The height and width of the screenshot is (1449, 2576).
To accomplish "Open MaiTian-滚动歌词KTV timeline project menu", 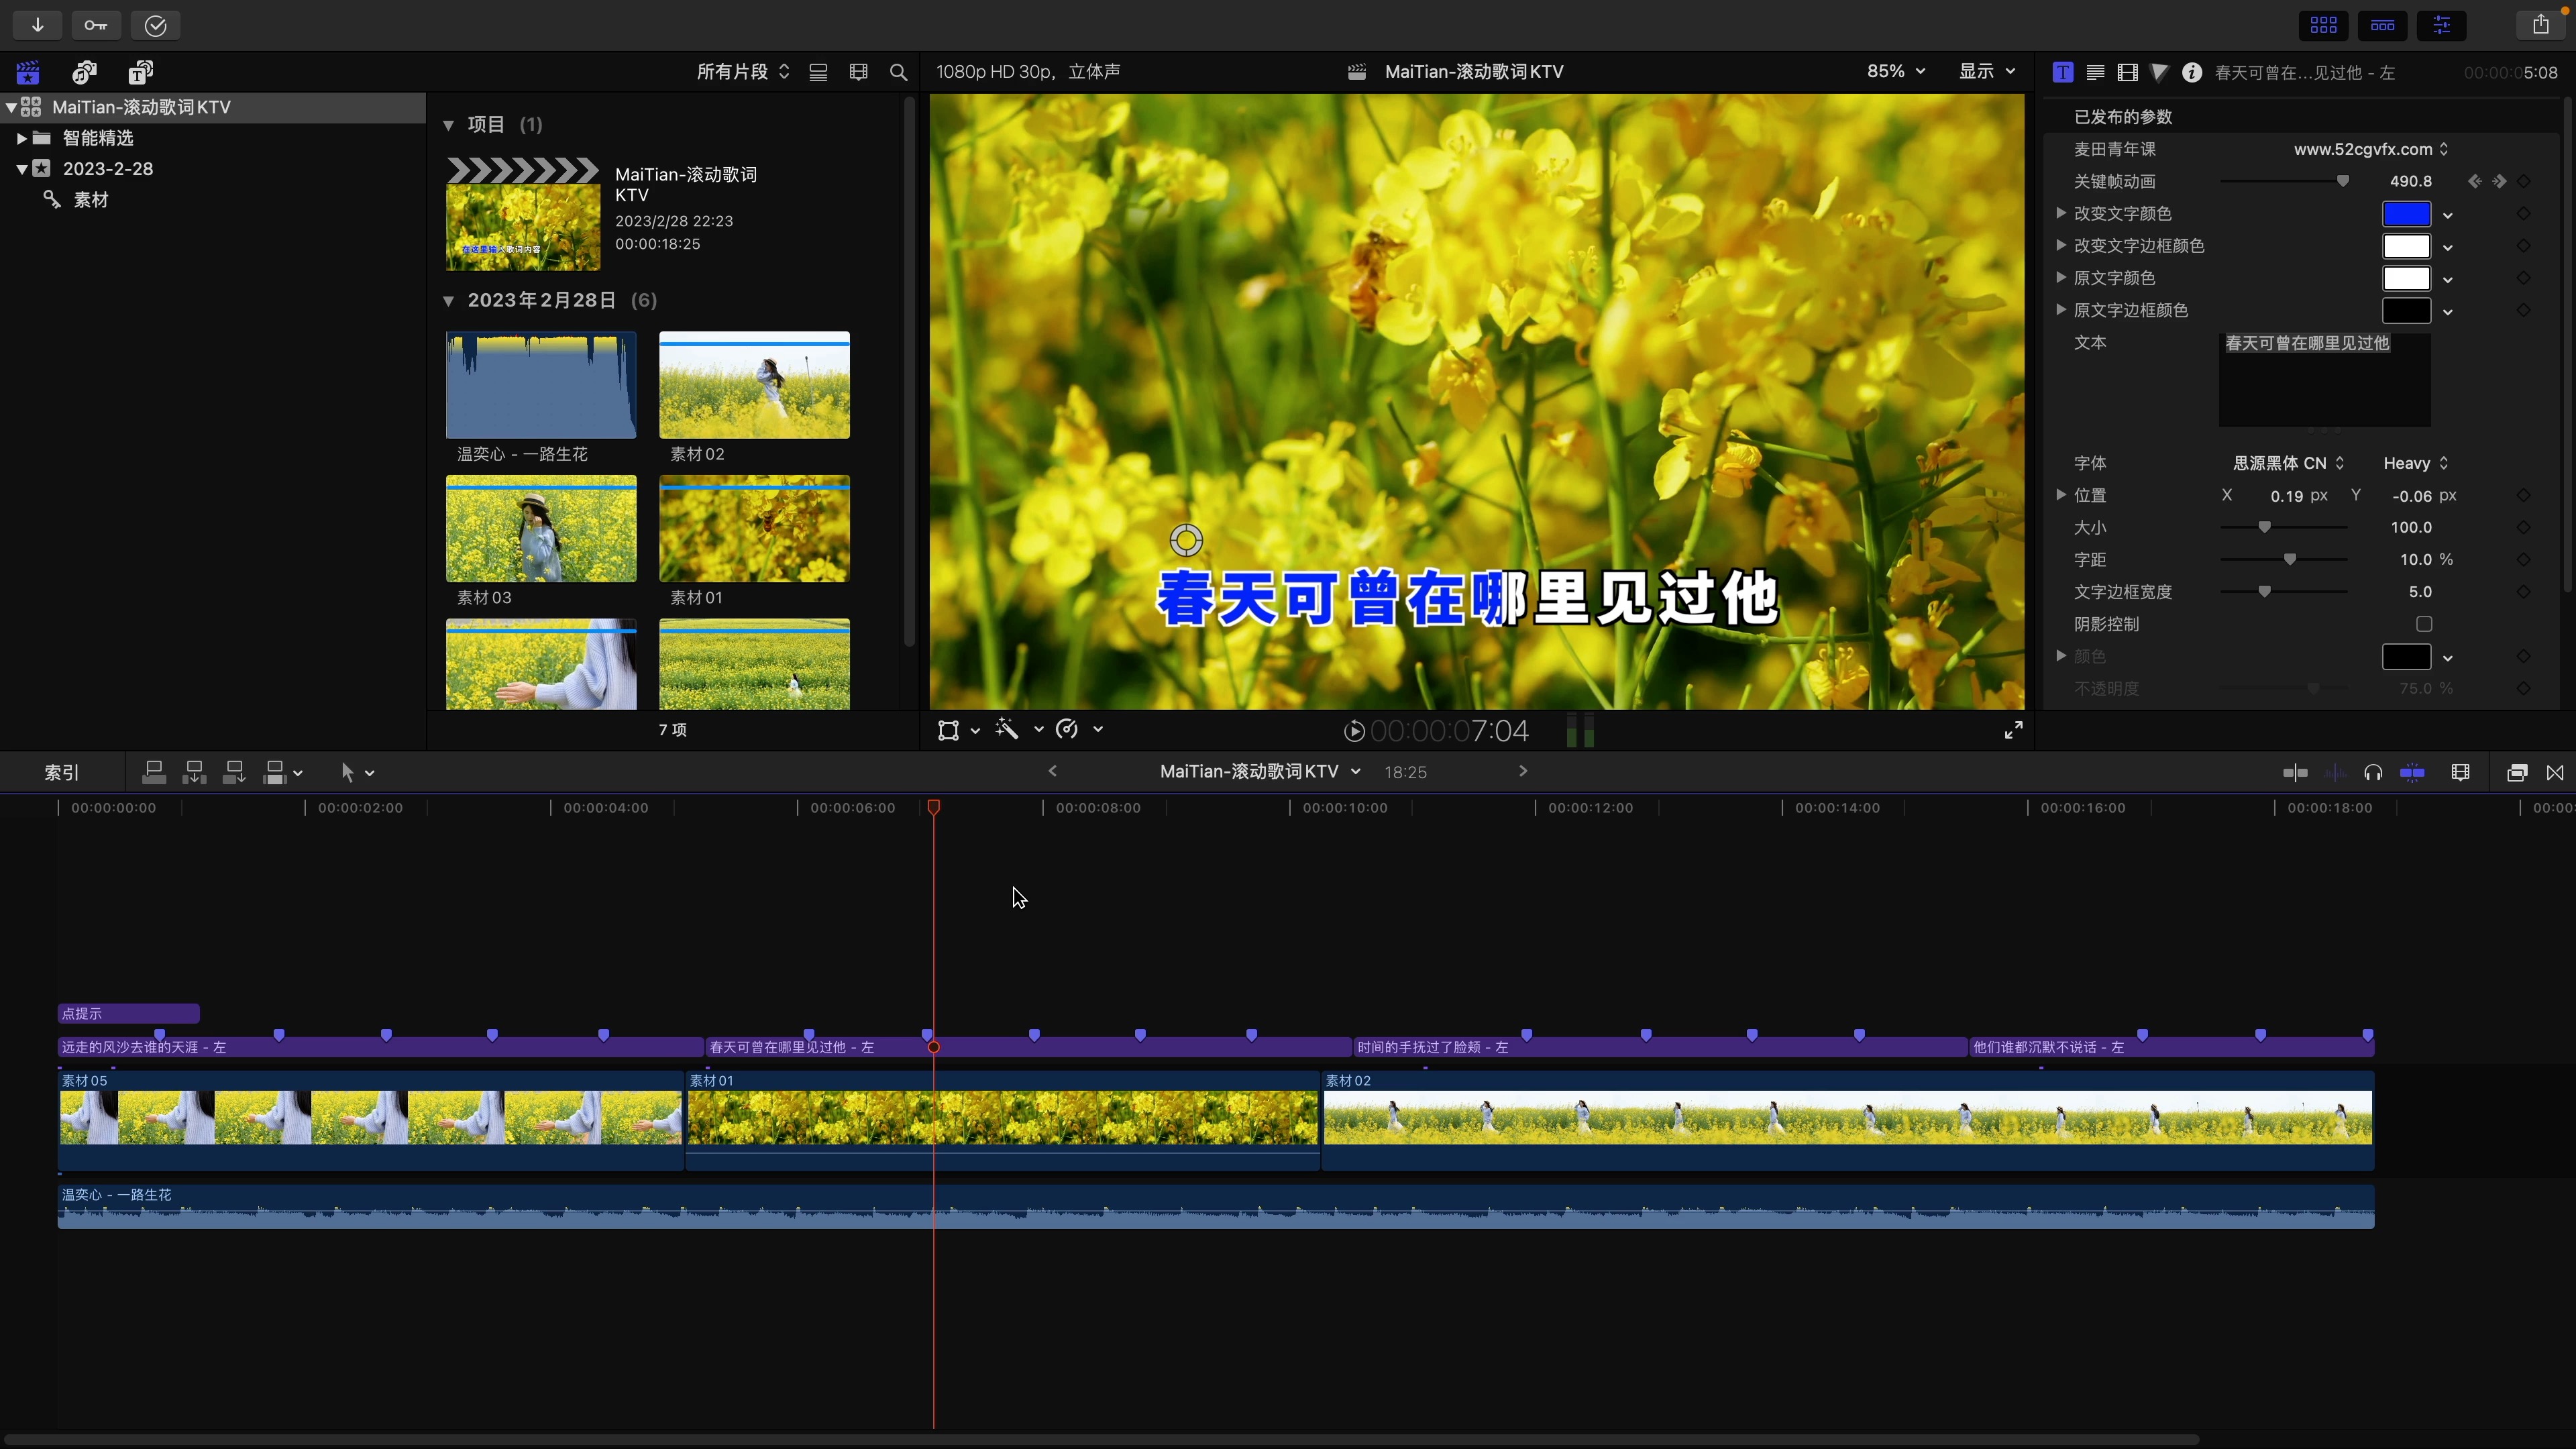I will (1260, 772).
